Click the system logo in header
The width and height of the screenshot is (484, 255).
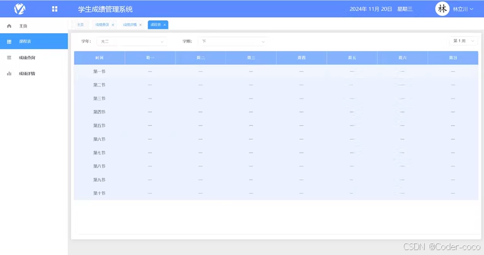coord(20,9)
